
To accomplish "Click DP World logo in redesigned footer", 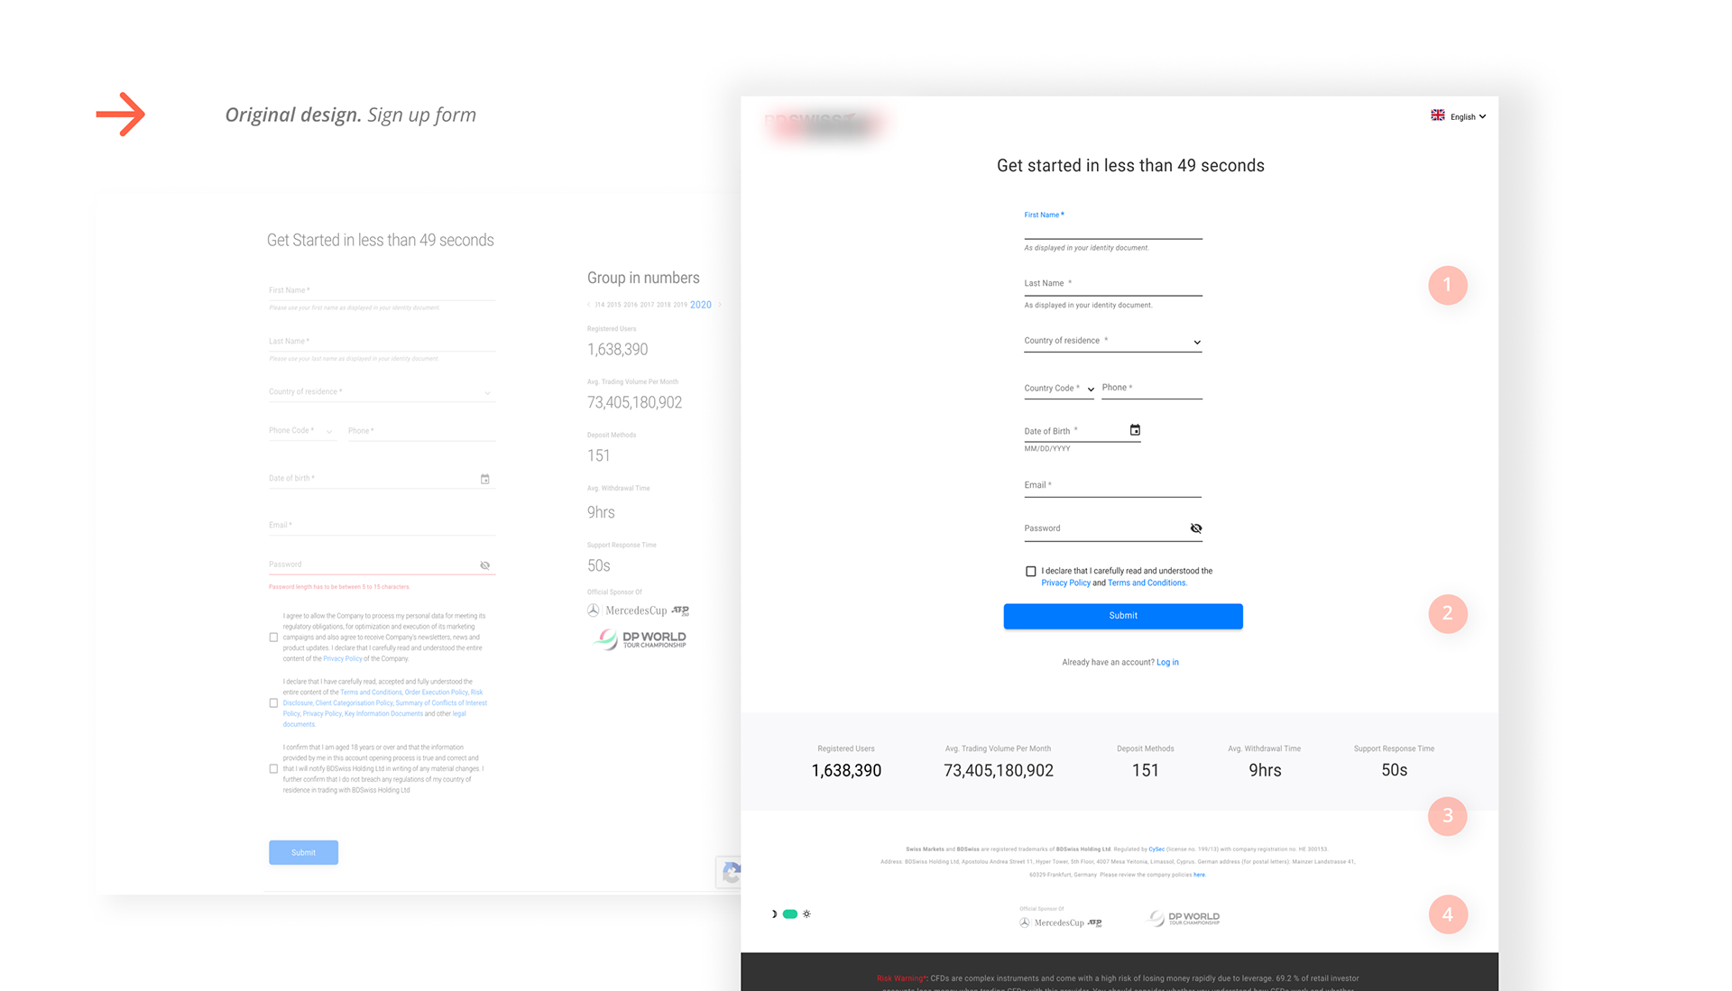I will 1184,918.
